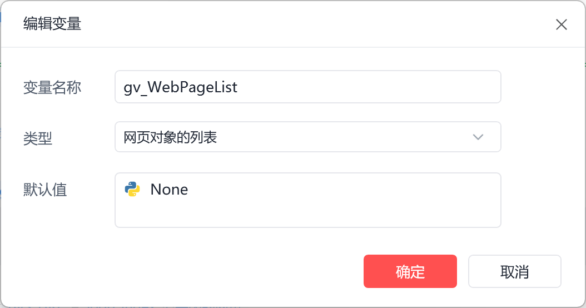Select the 网页对象的列表 text in type selector

[x=170, y=137]
